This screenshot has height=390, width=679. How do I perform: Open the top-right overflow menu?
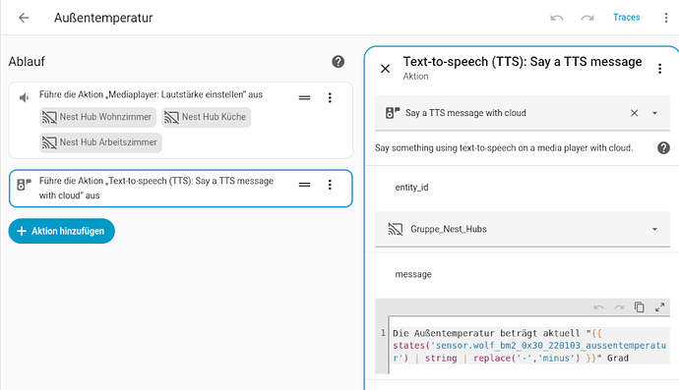click(x=666, y=18)
